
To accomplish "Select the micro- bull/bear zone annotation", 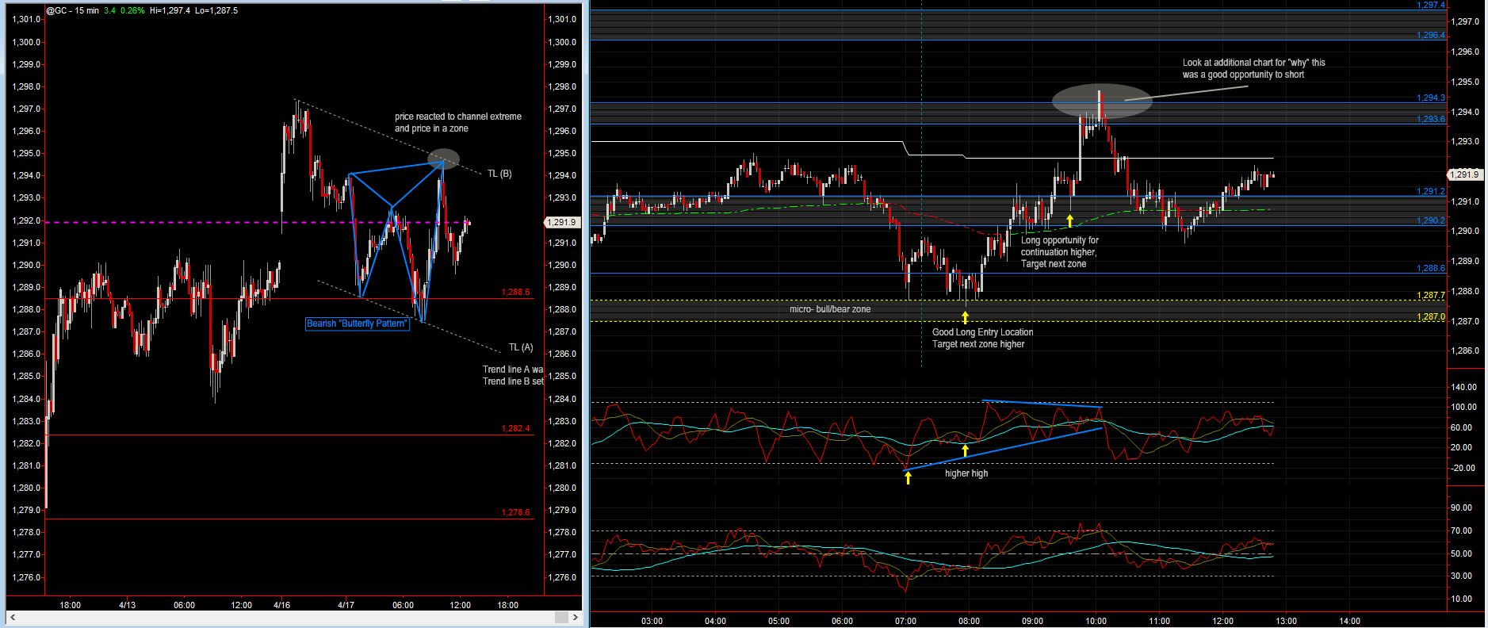I will [x=829, y=309].
